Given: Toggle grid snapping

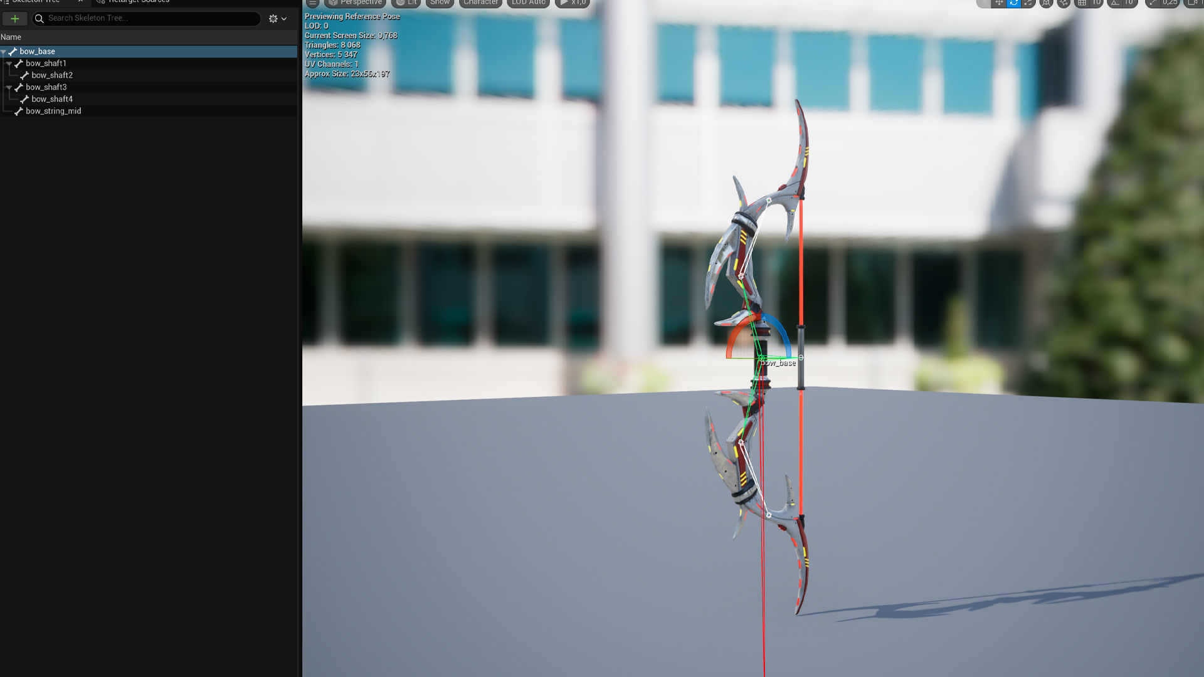Looking at the screenshot, I should [x=1082, y=3].
